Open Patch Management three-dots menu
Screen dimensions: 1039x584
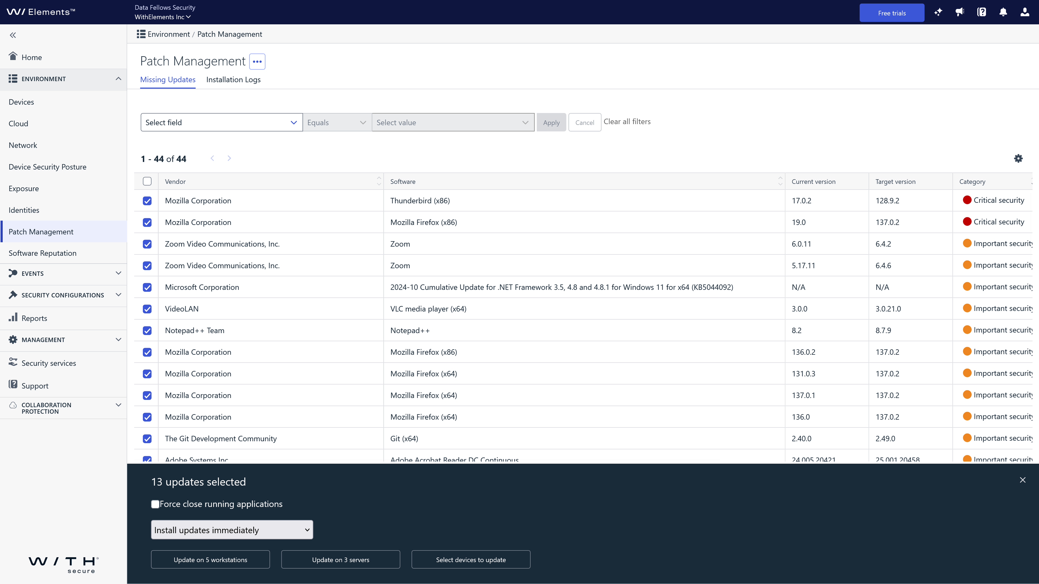point(257,62)
